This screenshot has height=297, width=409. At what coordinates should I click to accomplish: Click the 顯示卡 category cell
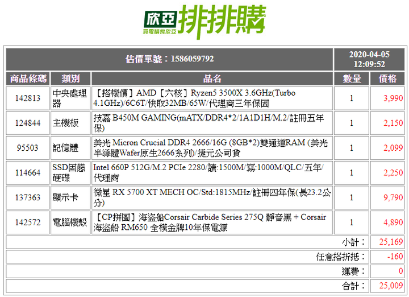pos(70,197)
